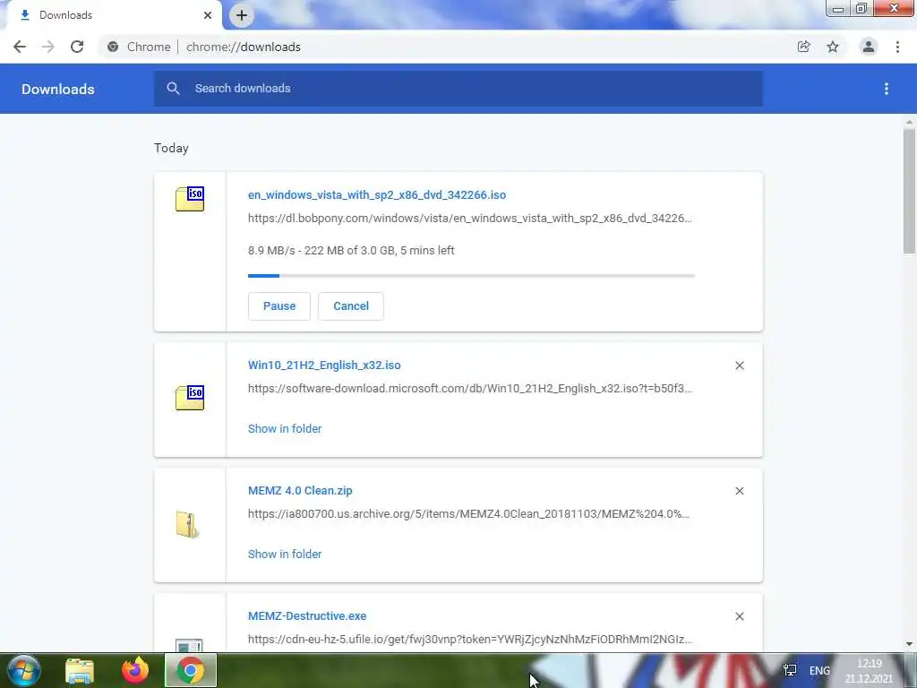Select the Downloads tab
Screen dimensions: 917x688
coord(114,15)
